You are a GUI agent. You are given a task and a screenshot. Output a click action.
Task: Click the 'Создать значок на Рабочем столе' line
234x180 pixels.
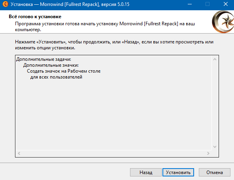(x=64, y=71)
